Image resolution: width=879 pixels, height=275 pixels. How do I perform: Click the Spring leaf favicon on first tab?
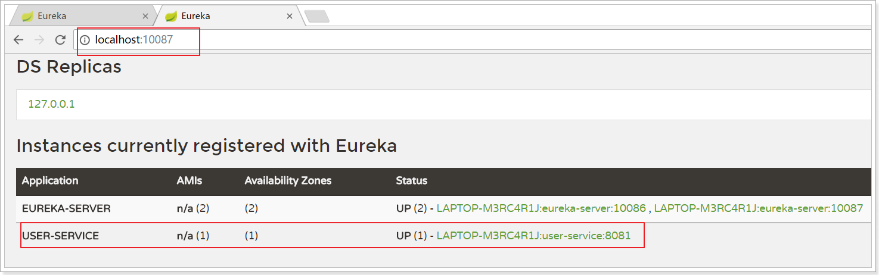pyautogui.click(x=27, y=17)
